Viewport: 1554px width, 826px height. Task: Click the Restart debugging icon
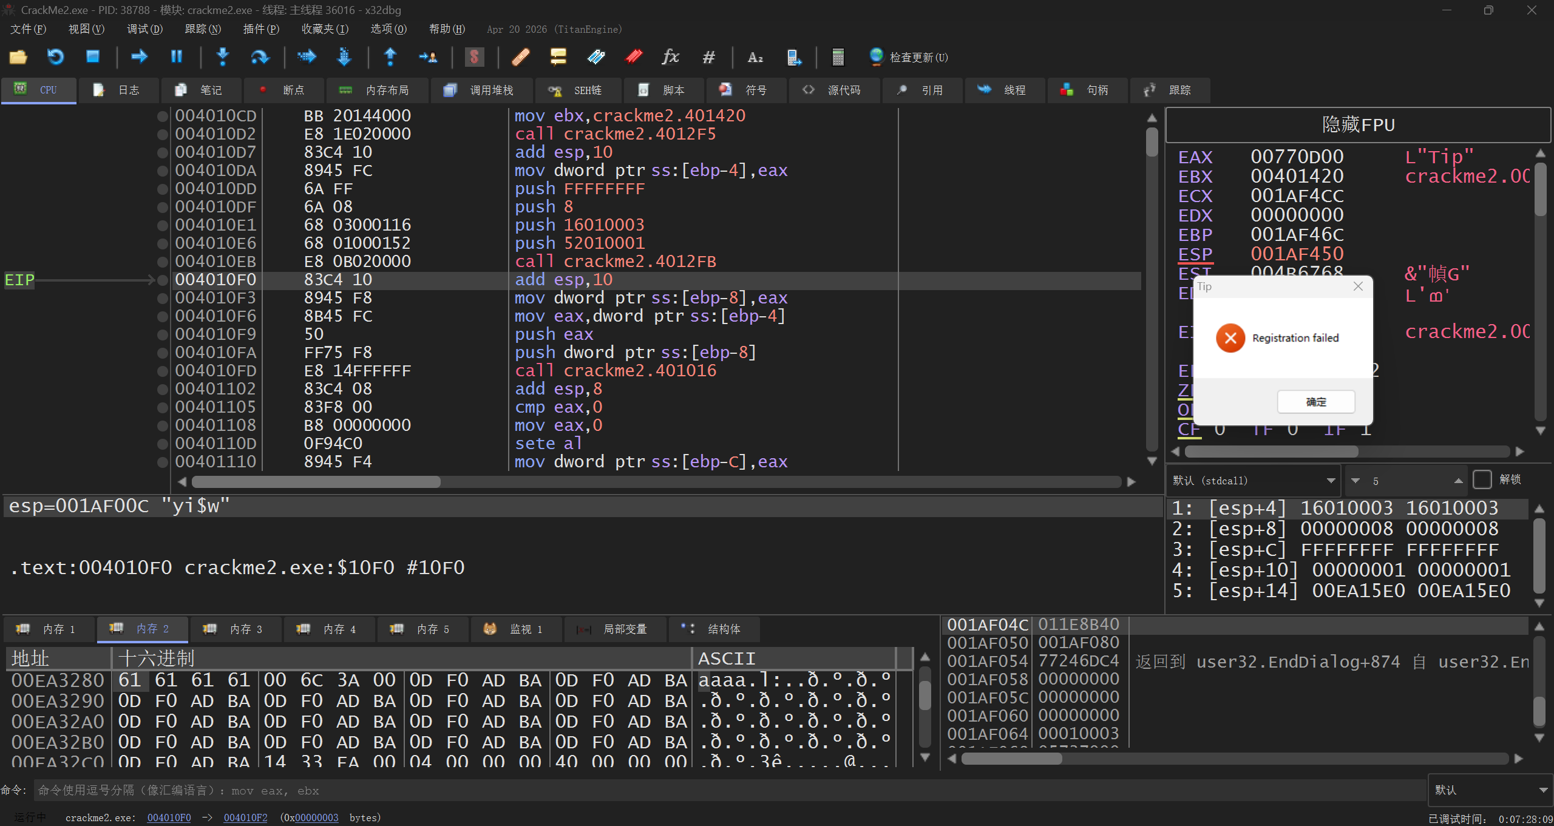55,57
